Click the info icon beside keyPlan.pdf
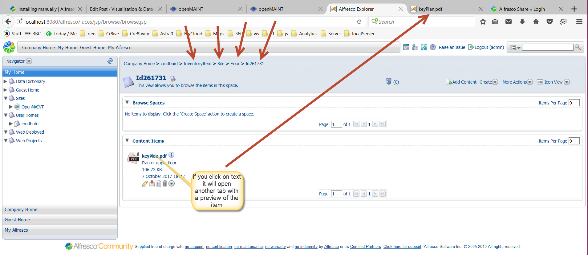 pyautogui.click(x=172, y=155)
